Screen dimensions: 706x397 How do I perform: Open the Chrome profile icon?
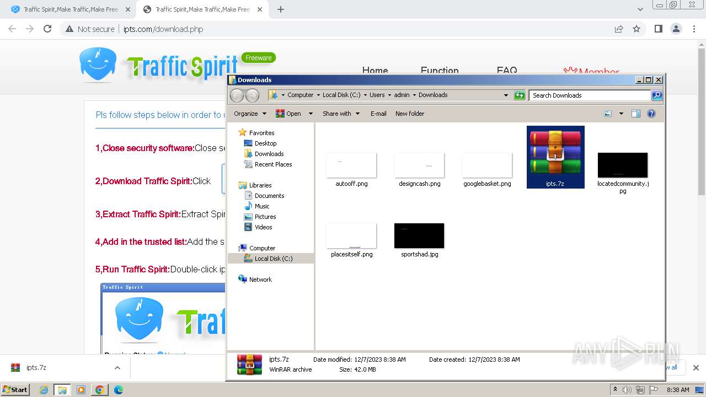coord(676,29)
